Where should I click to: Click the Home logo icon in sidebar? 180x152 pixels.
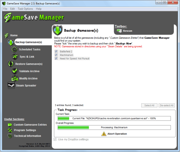(x=6, y=36)
